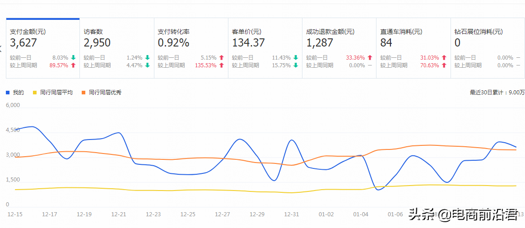
Task: Toggle the 同行同层优秀 orange legend series
Action: [102, 93]
